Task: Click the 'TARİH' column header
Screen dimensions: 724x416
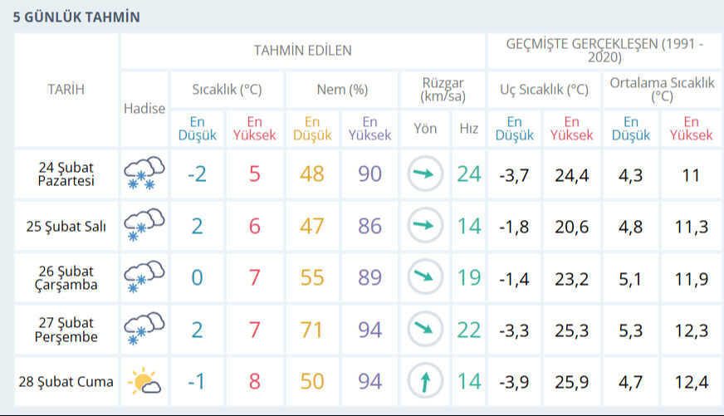Action: [x=66, y=90]
